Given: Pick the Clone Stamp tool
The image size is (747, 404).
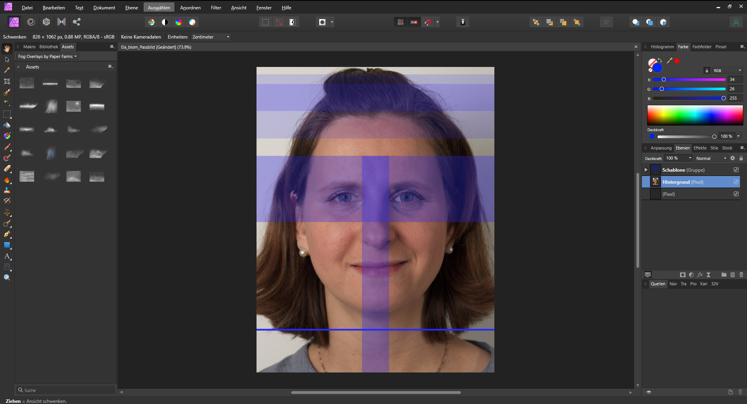Looking at the screenshot, I should point(7,190).
